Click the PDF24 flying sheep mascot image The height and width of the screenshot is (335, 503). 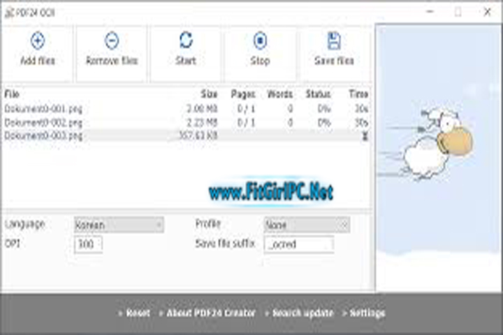pos(440,143)
